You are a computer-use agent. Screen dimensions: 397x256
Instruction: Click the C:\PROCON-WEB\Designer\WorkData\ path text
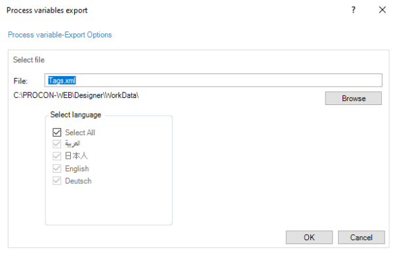76,95
